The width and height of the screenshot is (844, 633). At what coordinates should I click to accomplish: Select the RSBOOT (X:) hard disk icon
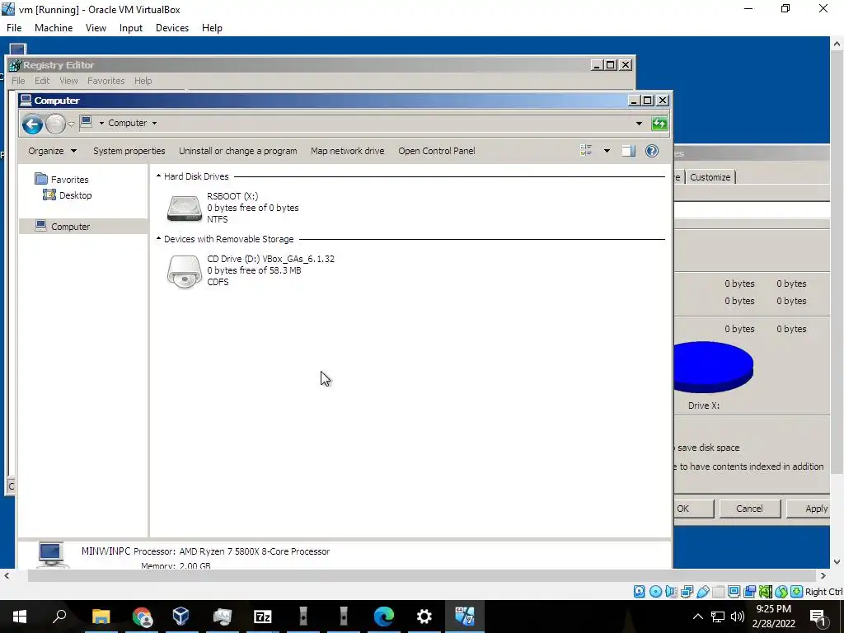tap(184, 209)
